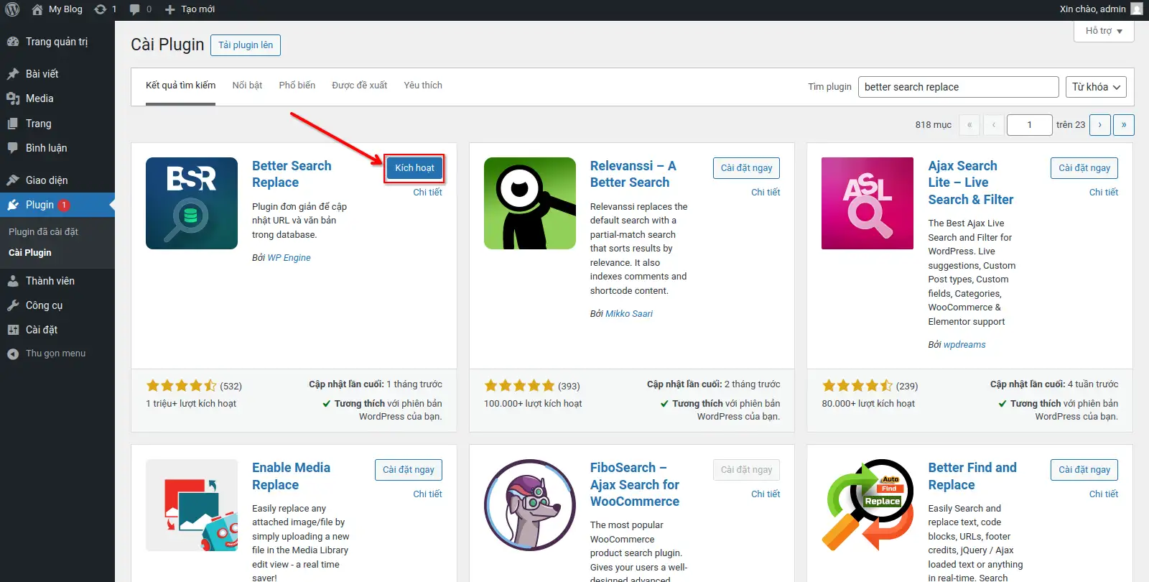Click Tạo mới in admin bar
Screen dimensions: 1149x582
point(190,9)
